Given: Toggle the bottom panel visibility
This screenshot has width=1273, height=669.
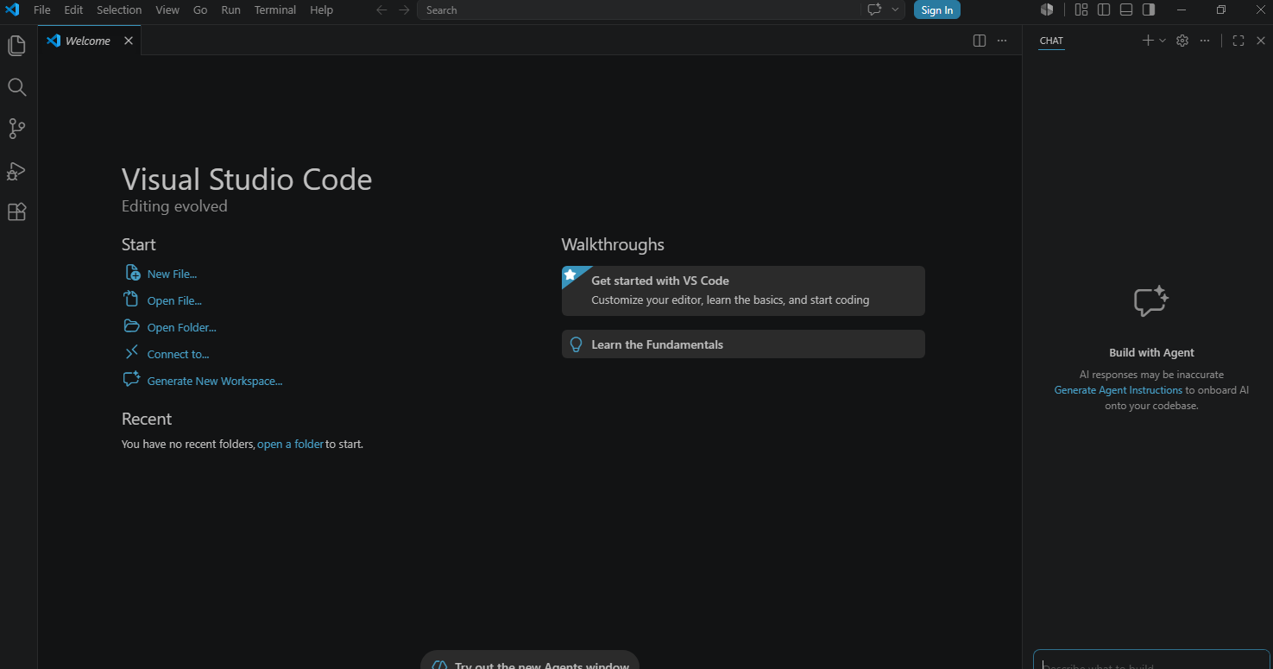Looking at the screenshot, I should 1126,10.
